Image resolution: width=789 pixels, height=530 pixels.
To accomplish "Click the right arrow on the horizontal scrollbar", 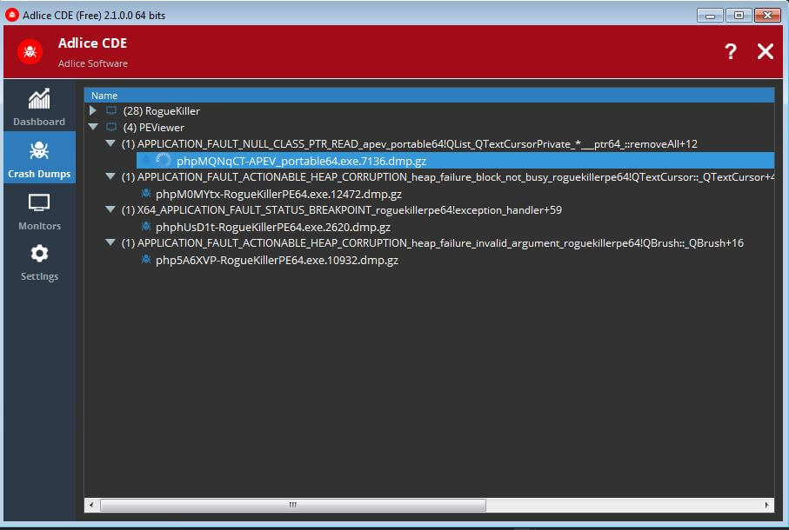I will point(766,504).
